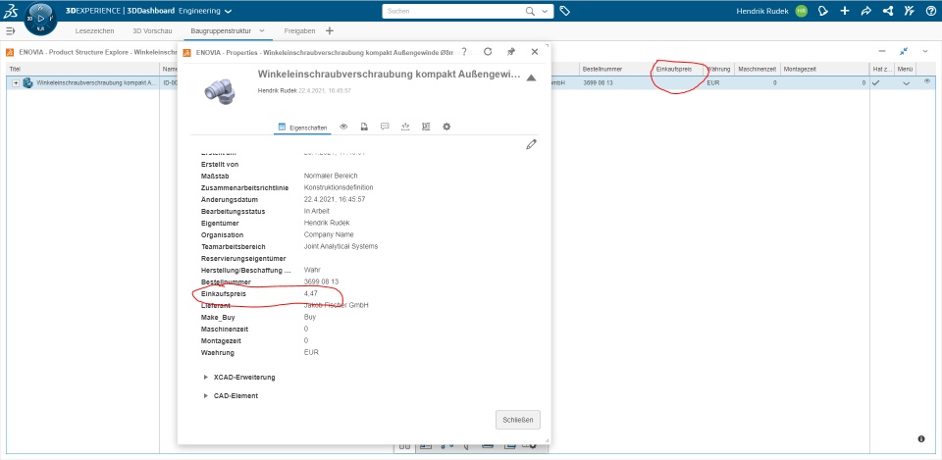Click the pencil edit properties icon
This screenshot has width=942, height=460.
pyautogui.click(x=531, y=144)
